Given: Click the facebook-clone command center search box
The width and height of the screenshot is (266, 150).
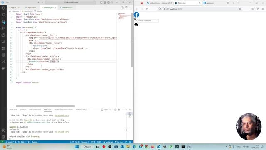Looking at the screenshot, I should (x=70, y=2).
